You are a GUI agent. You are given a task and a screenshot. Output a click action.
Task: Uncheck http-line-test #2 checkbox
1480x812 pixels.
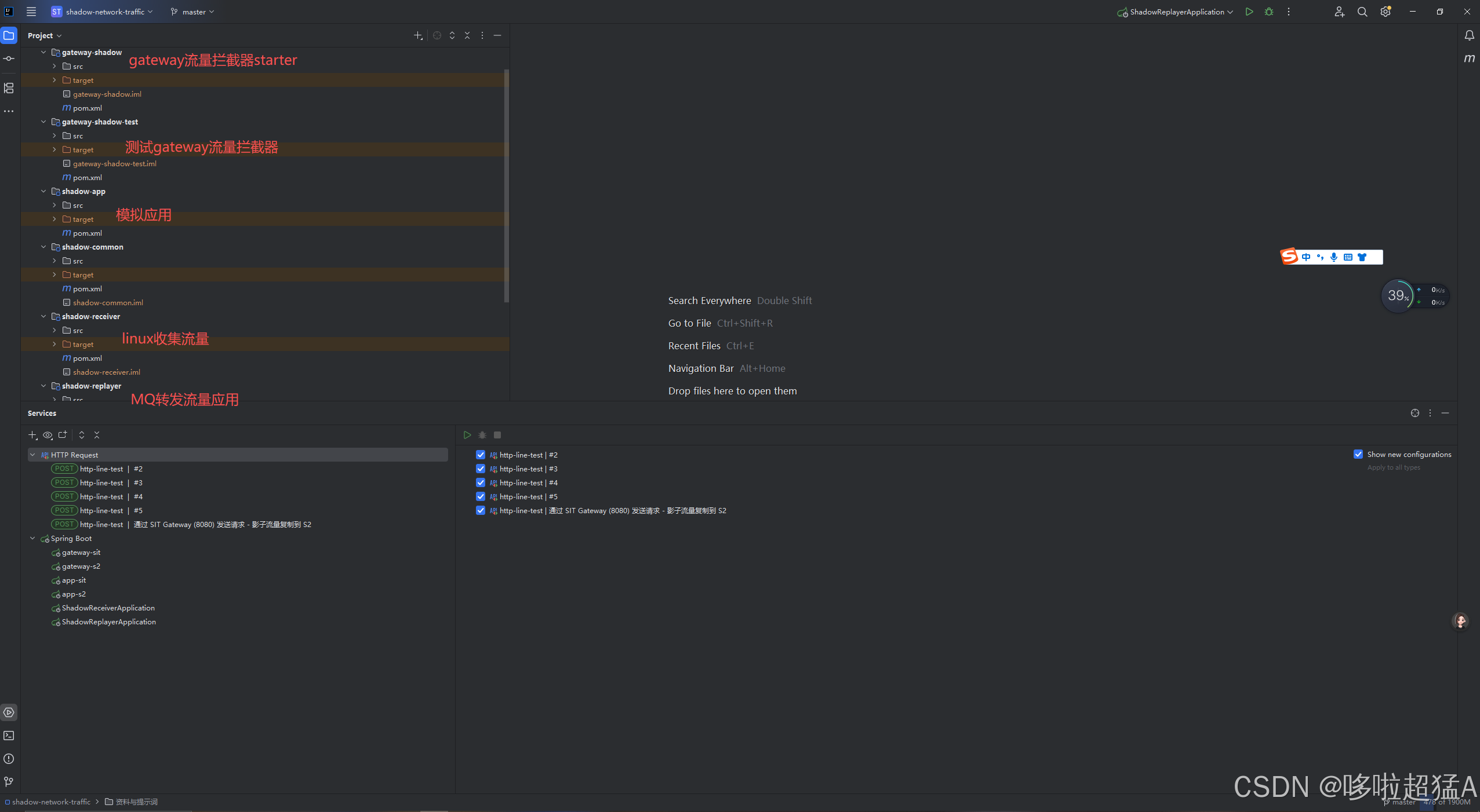481,455
